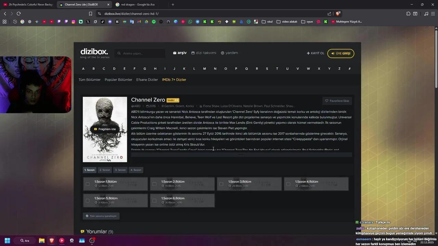This screenshot has height=246, width=438.
Task: Open the Google Drive bookmark icon
Action: [x=146, y=22]
